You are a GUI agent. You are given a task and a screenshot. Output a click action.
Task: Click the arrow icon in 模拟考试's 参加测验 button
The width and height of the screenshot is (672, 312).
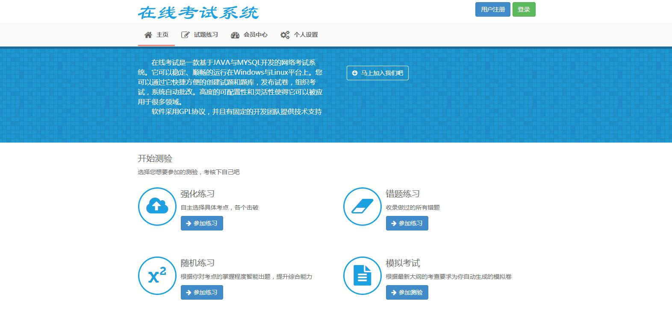[x=394, y=292]
